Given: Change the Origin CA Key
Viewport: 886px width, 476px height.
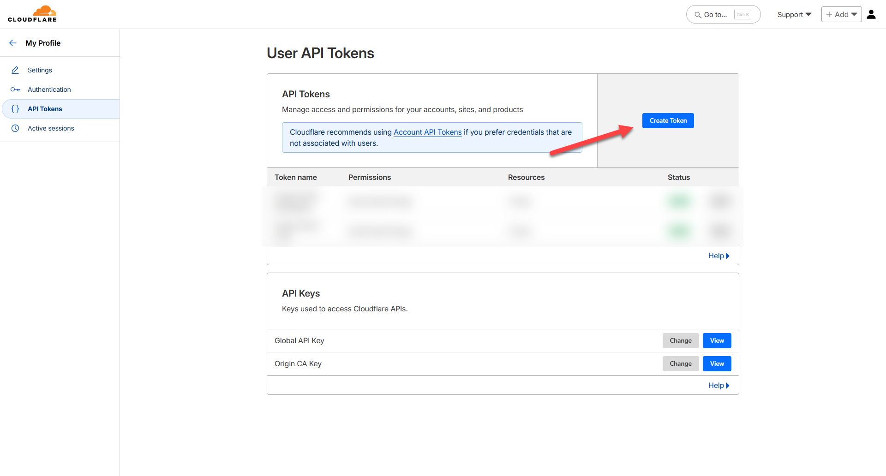Looking at the screenshot, I should [681, 364].
